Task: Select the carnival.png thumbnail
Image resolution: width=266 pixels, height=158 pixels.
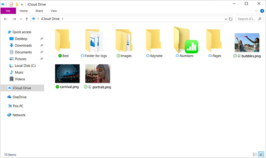Action: 67,73
